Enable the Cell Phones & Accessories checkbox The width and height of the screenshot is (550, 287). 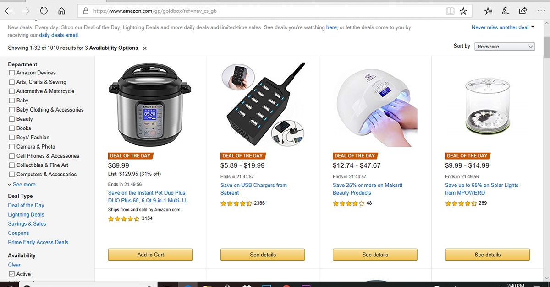click(x=12, y=156)
